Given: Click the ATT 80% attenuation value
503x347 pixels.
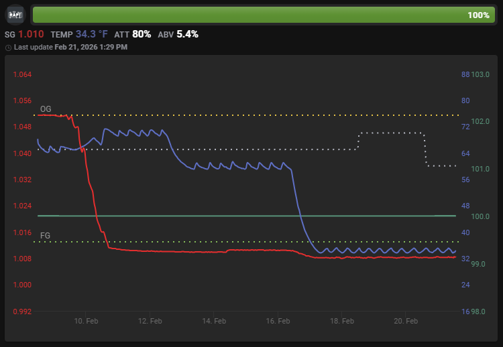Looking at the screenshot, I should pos(132,34).
